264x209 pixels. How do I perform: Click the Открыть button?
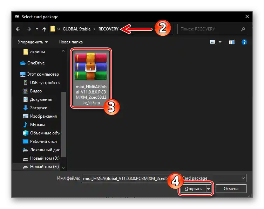coord(193,189)
